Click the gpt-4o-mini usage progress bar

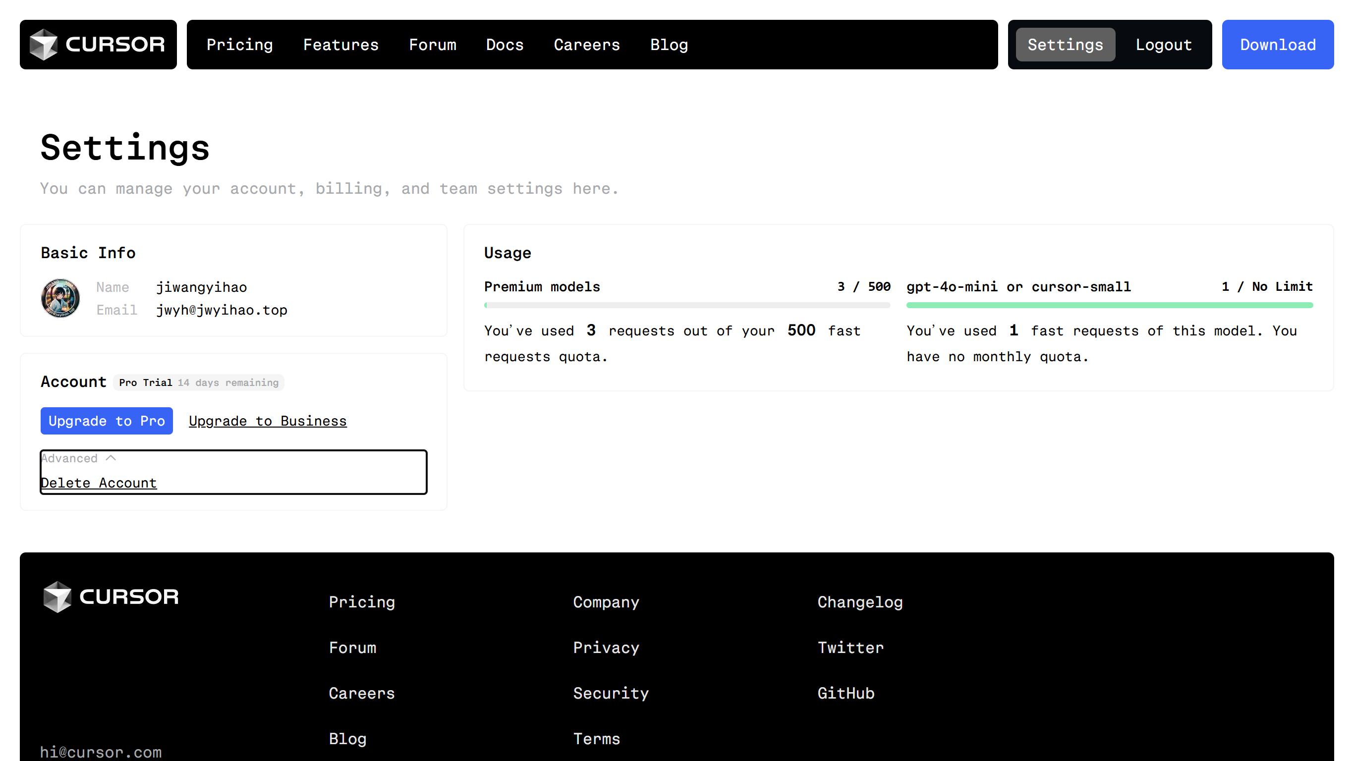(1110, 305)
